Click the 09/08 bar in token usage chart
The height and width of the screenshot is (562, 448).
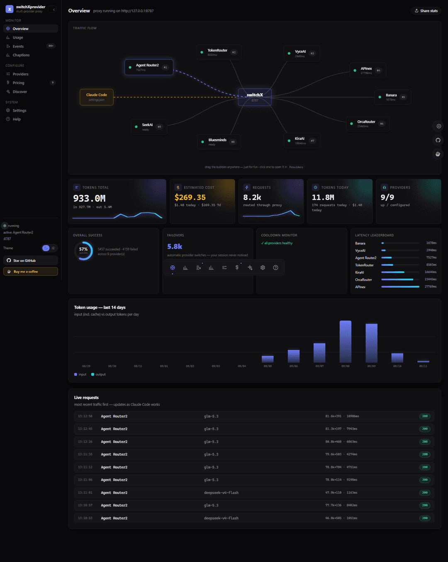point(346,342)
